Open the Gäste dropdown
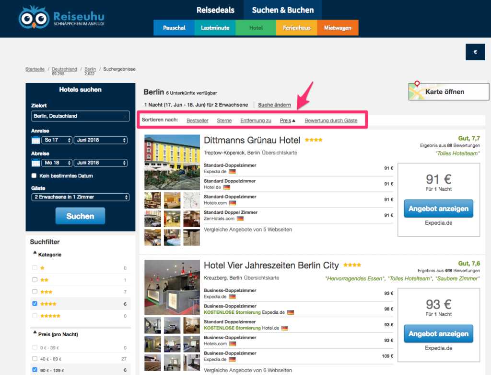 [x=81, y=197]
